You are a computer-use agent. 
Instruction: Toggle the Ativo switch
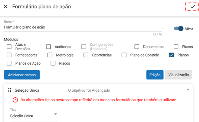point(179,29)
